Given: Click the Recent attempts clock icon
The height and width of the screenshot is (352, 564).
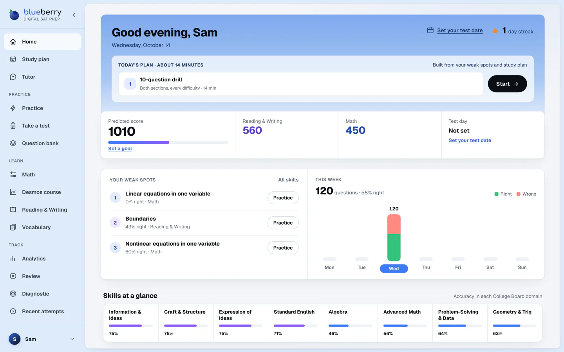Looking at the screenshot, I should tap(13, 311).
